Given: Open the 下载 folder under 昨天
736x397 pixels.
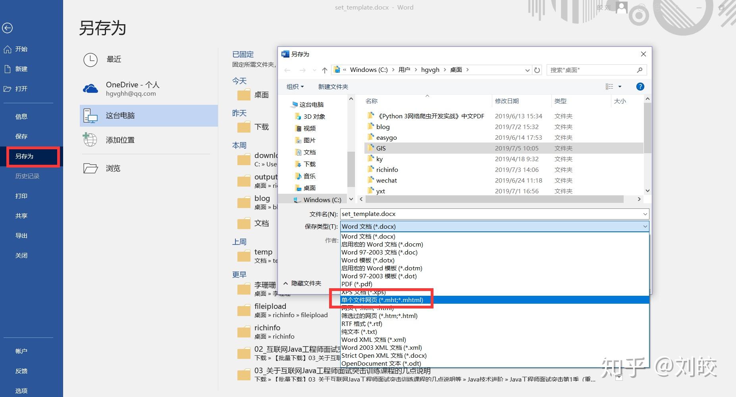Looking at the screenshot, I should click(253, 127).
